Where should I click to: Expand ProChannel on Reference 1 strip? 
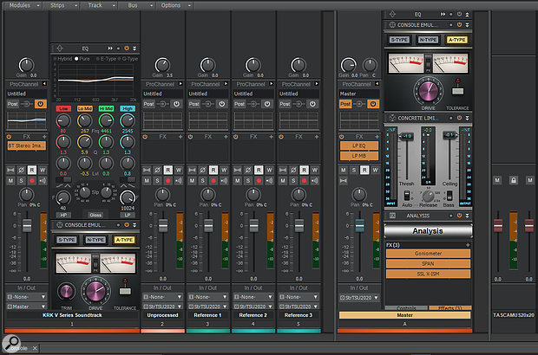point(226,83)
